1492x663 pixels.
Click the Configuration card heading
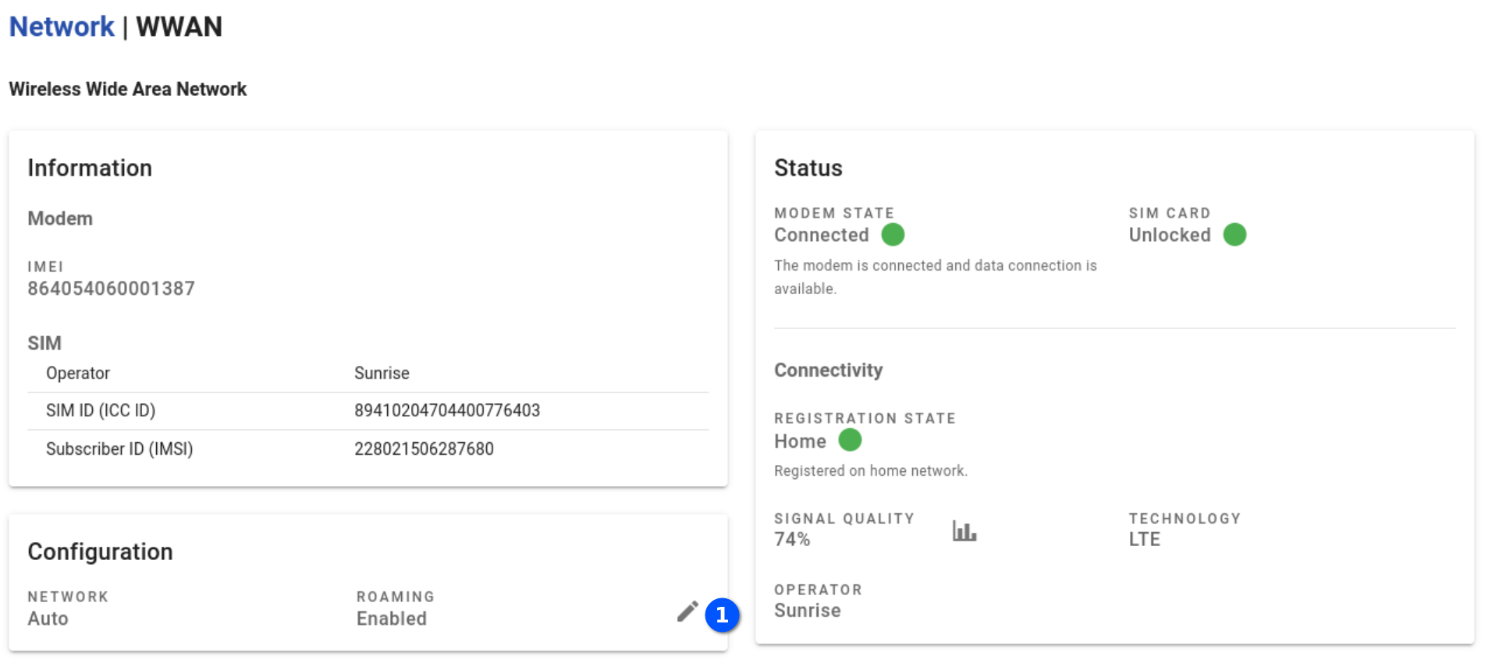tap(100, 551)
